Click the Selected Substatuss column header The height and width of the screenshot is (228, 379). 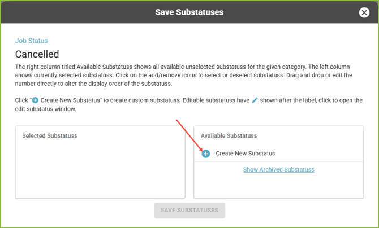50,135
